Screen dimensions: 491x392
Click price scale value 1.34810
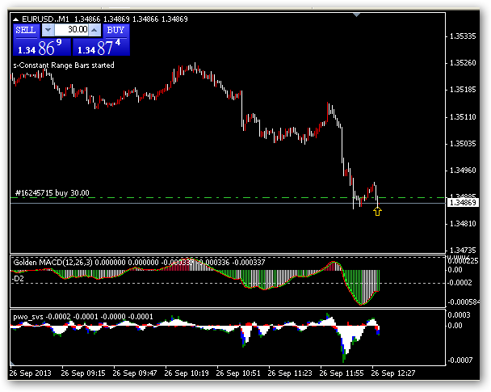(x=463, y=223)
